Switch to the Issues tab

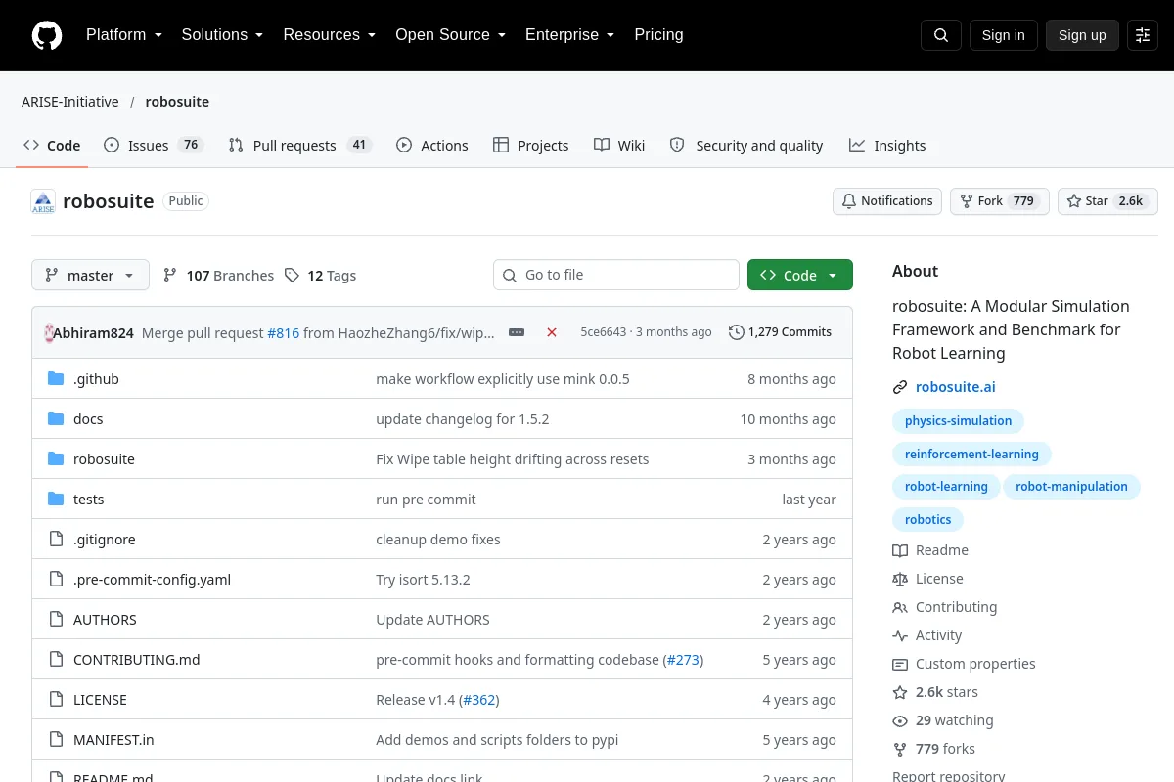(153, 145)
